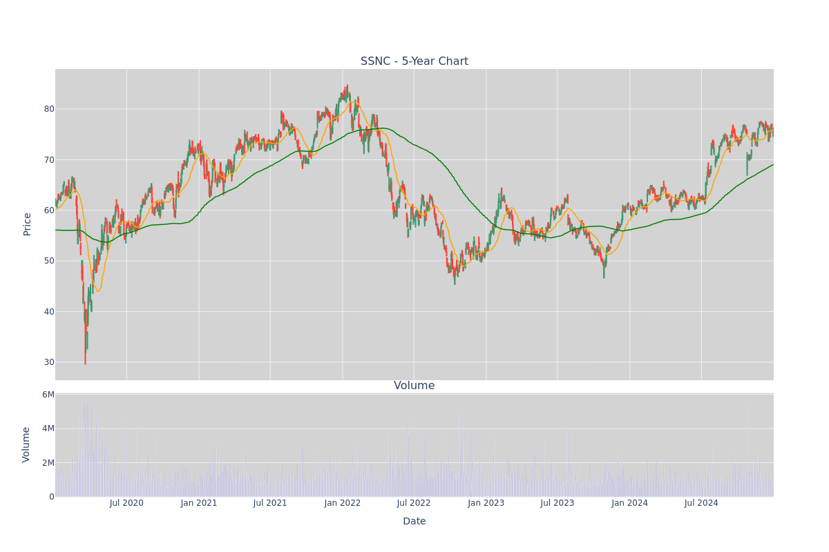The height and width of the screenshot is (552, 829).
Task: Click the "Jan 2024" date tick label
Action: pos(630,503)
